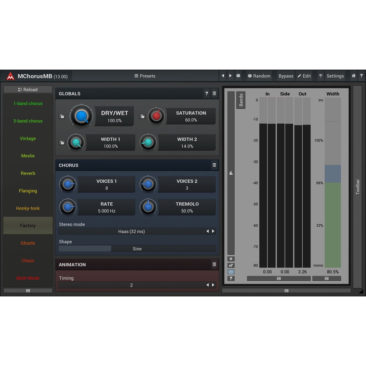
Task: Step Timing to previous value arrow
Action: [x=207, y=285]
